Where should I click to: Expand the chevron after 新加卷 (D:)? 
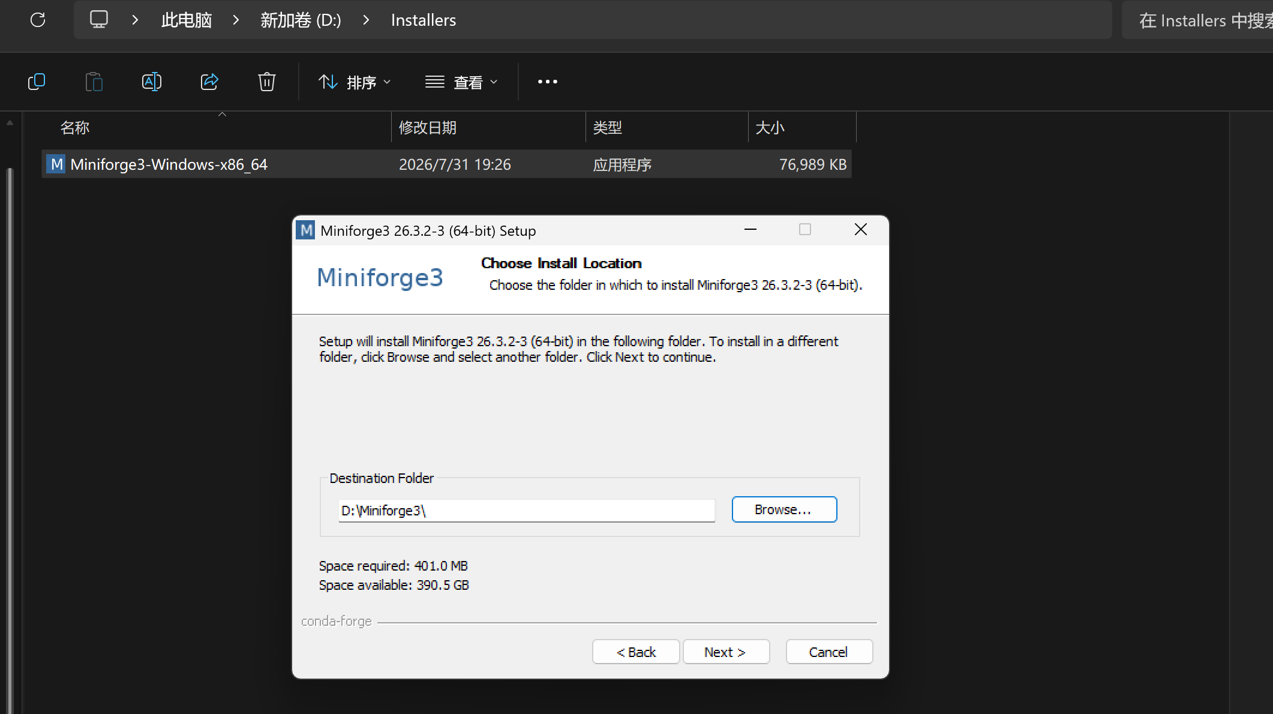click(366, 20)
